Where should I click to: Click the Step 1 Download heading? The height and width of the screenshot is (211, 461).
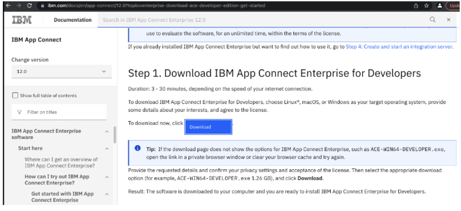tap(274, 73)
